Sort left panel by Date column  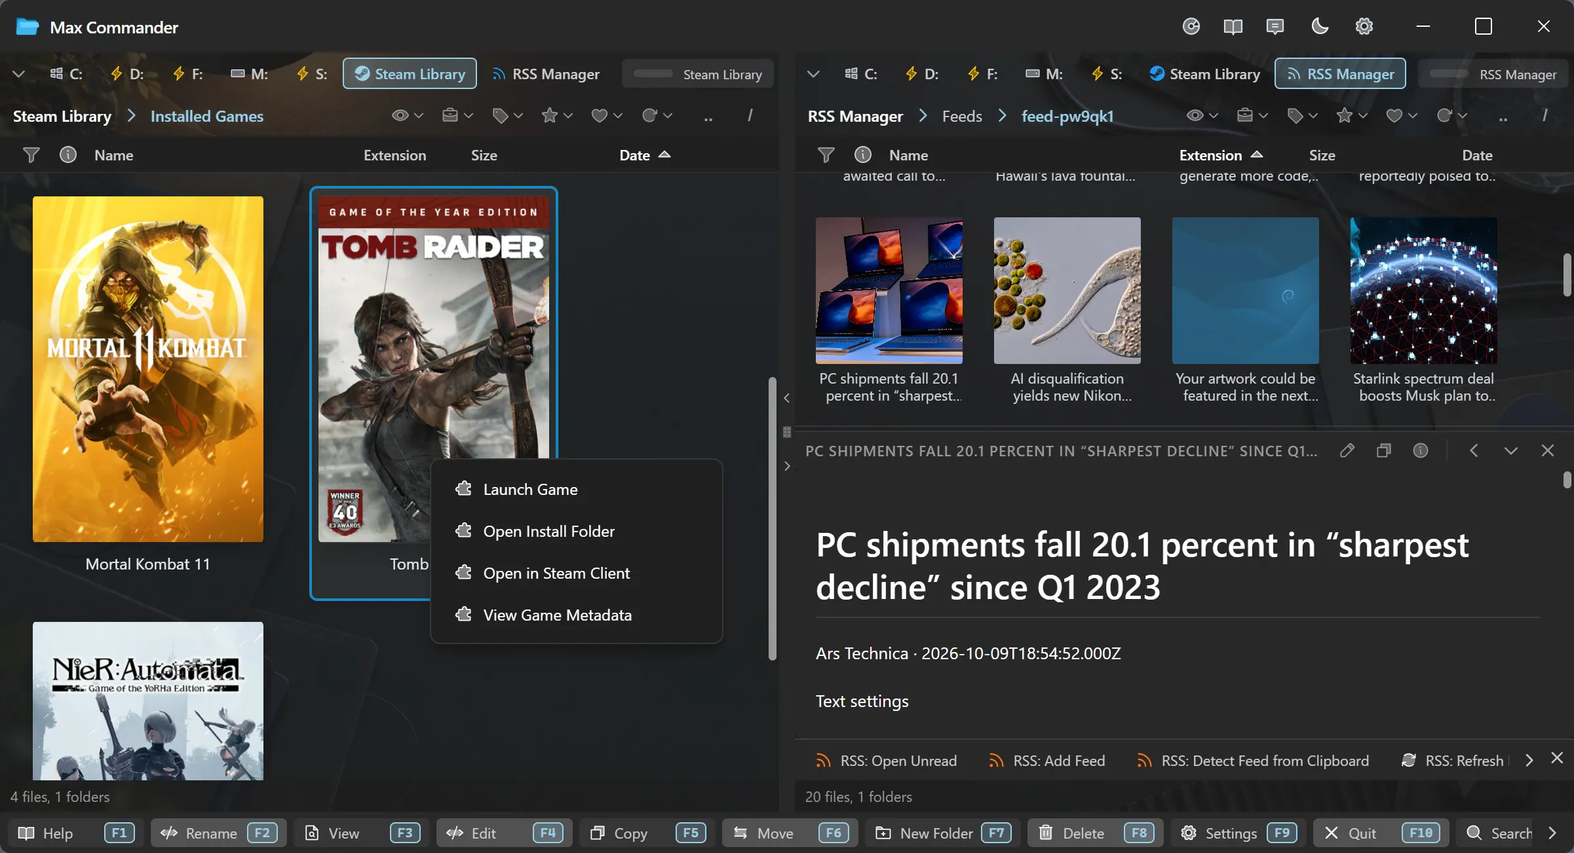point(644,155)
